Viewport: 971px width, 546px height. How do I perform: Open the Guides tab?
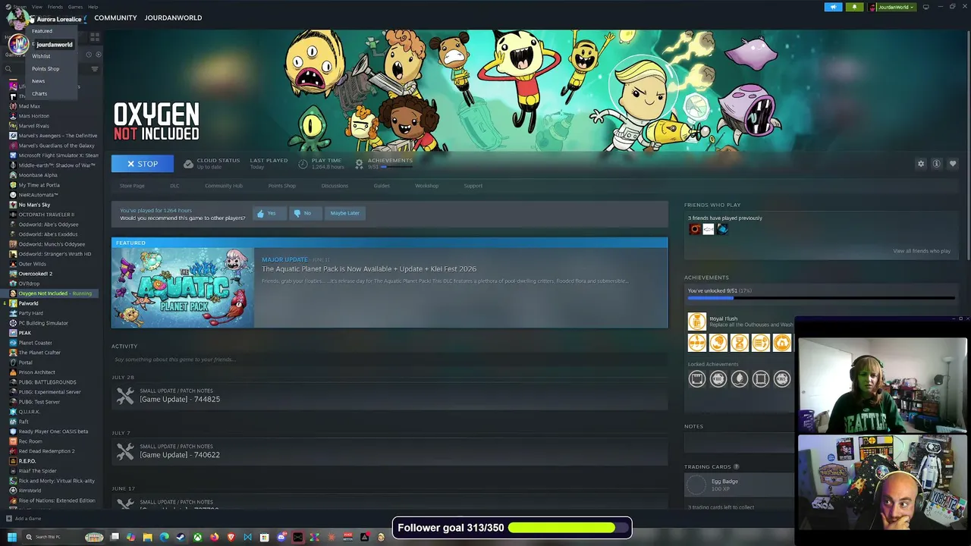pyautogui.click(x=382, y=186)
